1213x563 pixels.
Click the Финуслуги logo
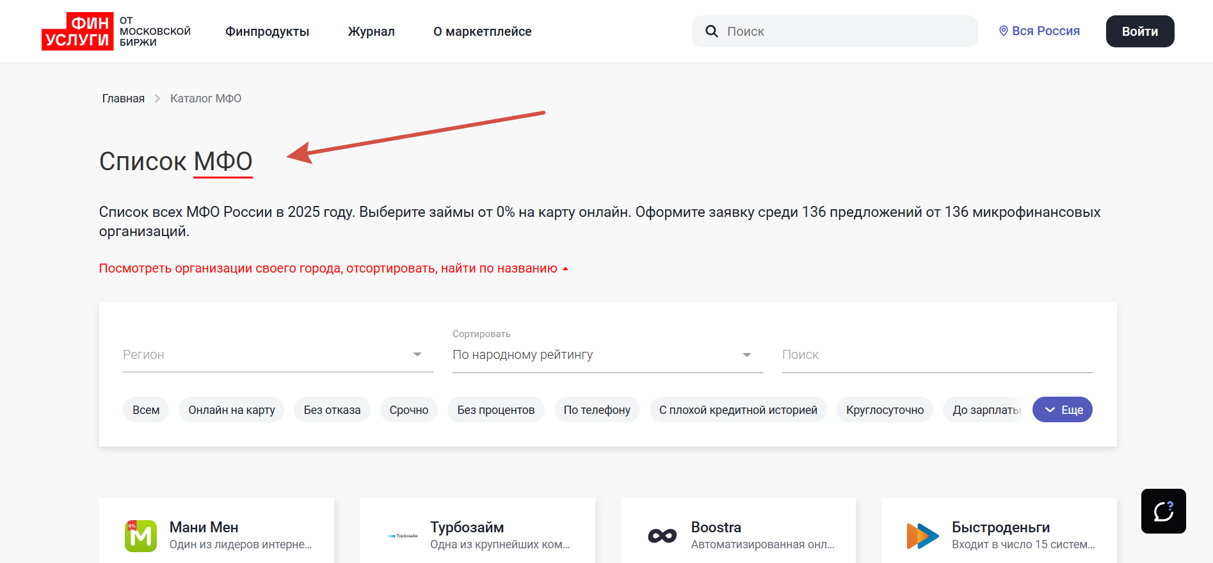(x=116, y=31)
